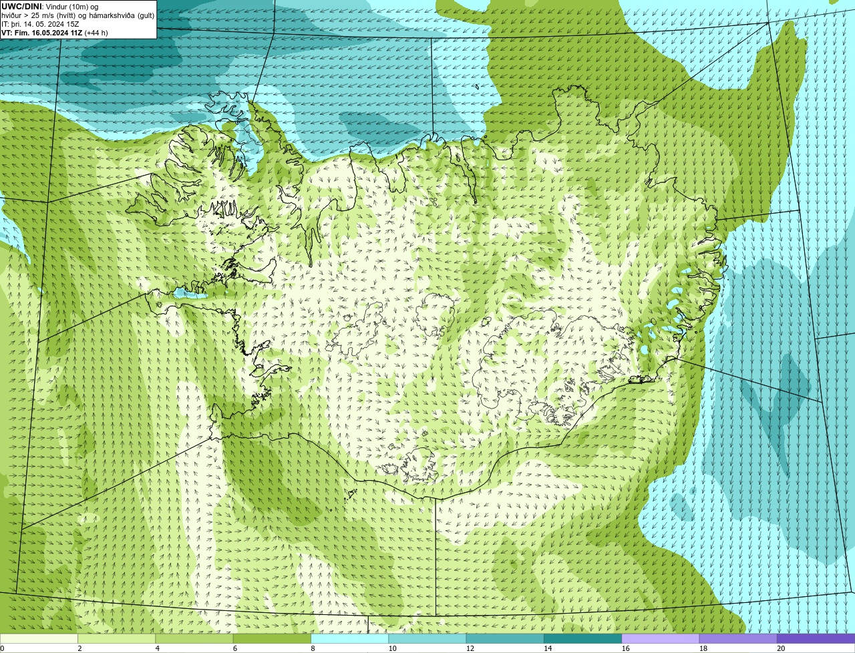This screenshot has width=855, height=653.
Task: Click the 8–10 m/s light cyan legend swatch
Action: pos(350,638)
